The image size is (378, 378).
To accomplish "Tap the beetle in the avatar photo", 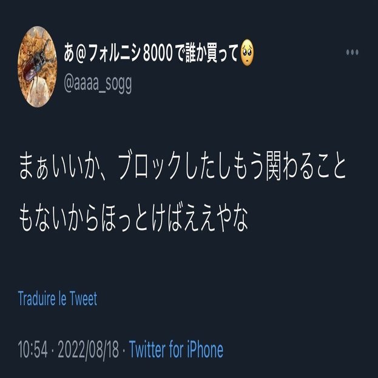I will tap(36, 64).
